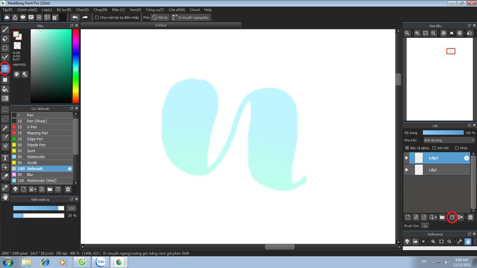Open the Lớp(L) menu
The height and width of the screenshot is (268, 477).
[x=47, y=10]
